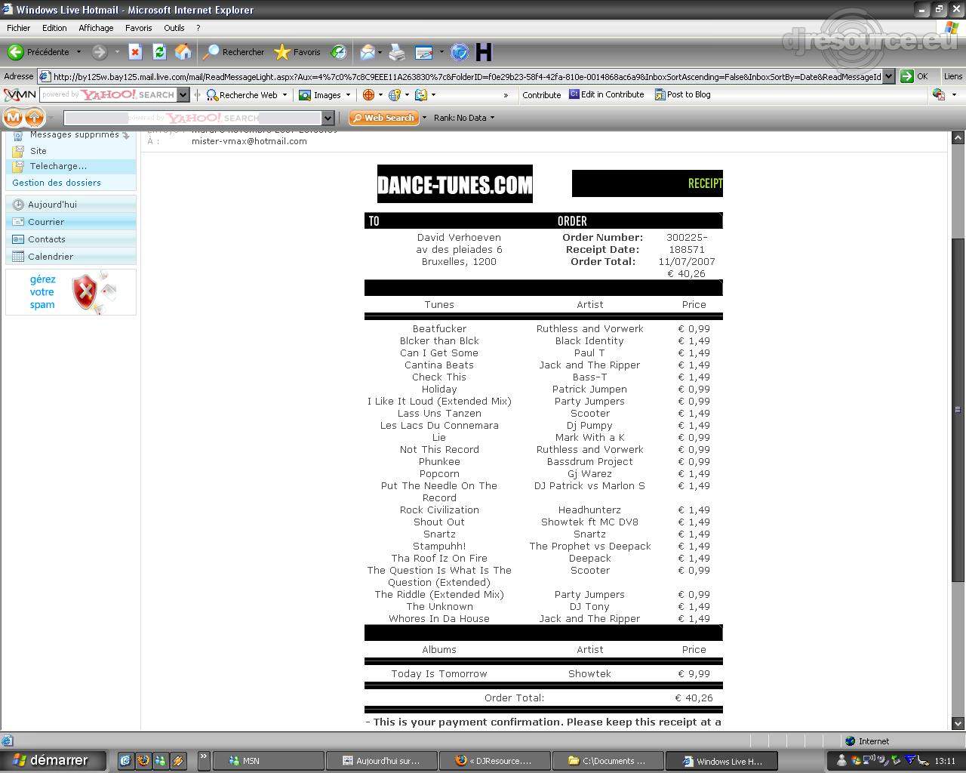Viewport: 966px width, 773px height.
Task: Click the Contribute toolbar button
Action: pos(541,95)
